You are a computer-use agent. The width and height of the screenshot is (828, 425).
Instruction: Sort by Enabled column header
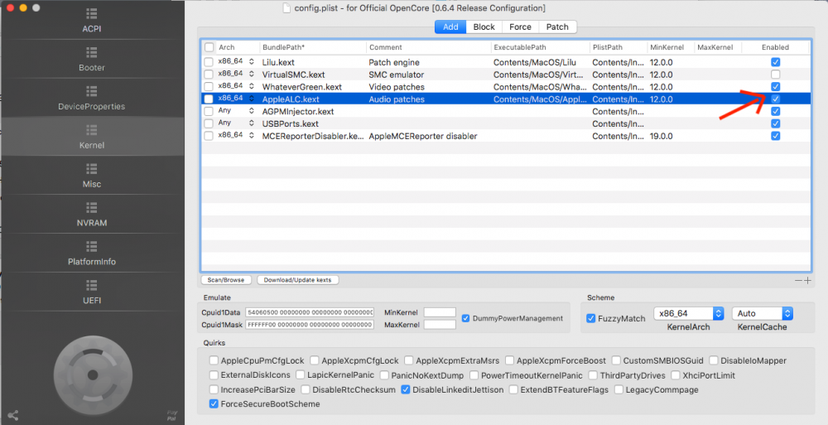(x=775, y=47)
